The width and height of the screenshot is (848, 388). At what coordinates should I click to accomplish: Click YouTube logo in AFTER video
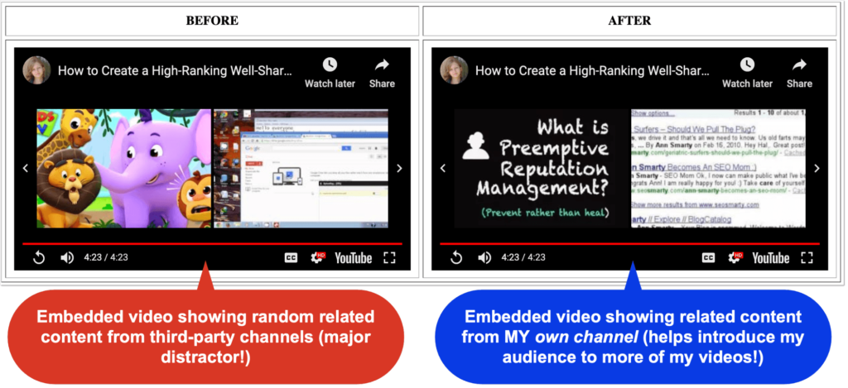coord(771,258)
